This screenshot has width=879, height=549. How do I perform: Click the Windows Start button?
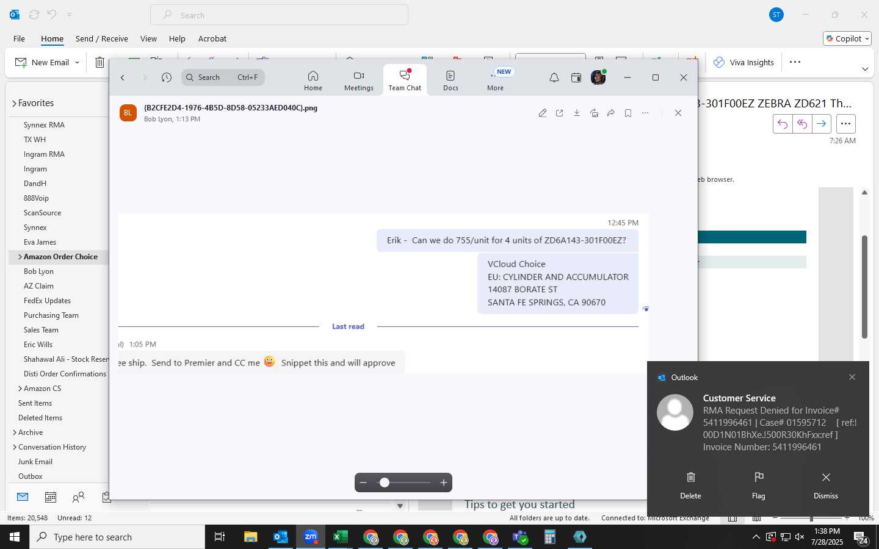coord(15,537)
